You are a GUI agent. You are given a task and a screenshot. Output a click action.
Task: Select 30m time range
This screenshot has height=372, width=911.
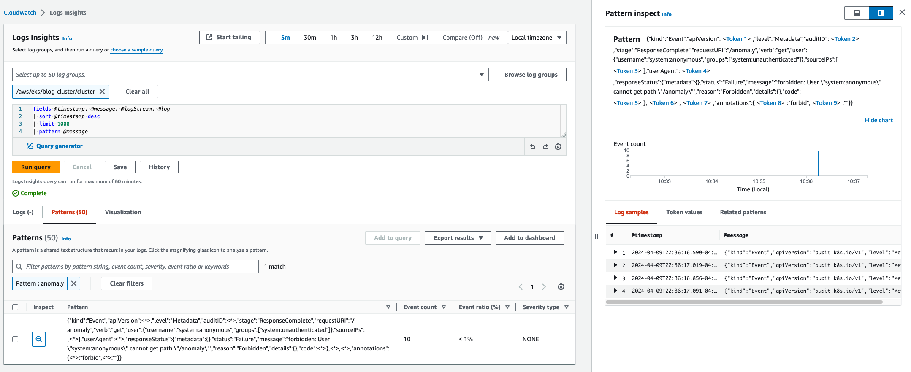click(310, 38)
